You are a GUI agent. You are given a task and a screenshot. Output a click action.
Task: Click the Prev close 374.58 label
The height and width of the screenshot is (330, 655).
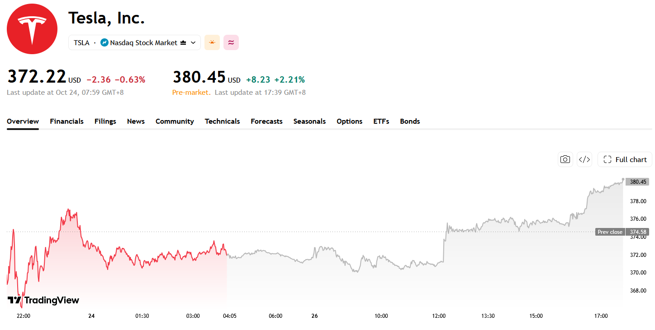click(x=622, y=232)
